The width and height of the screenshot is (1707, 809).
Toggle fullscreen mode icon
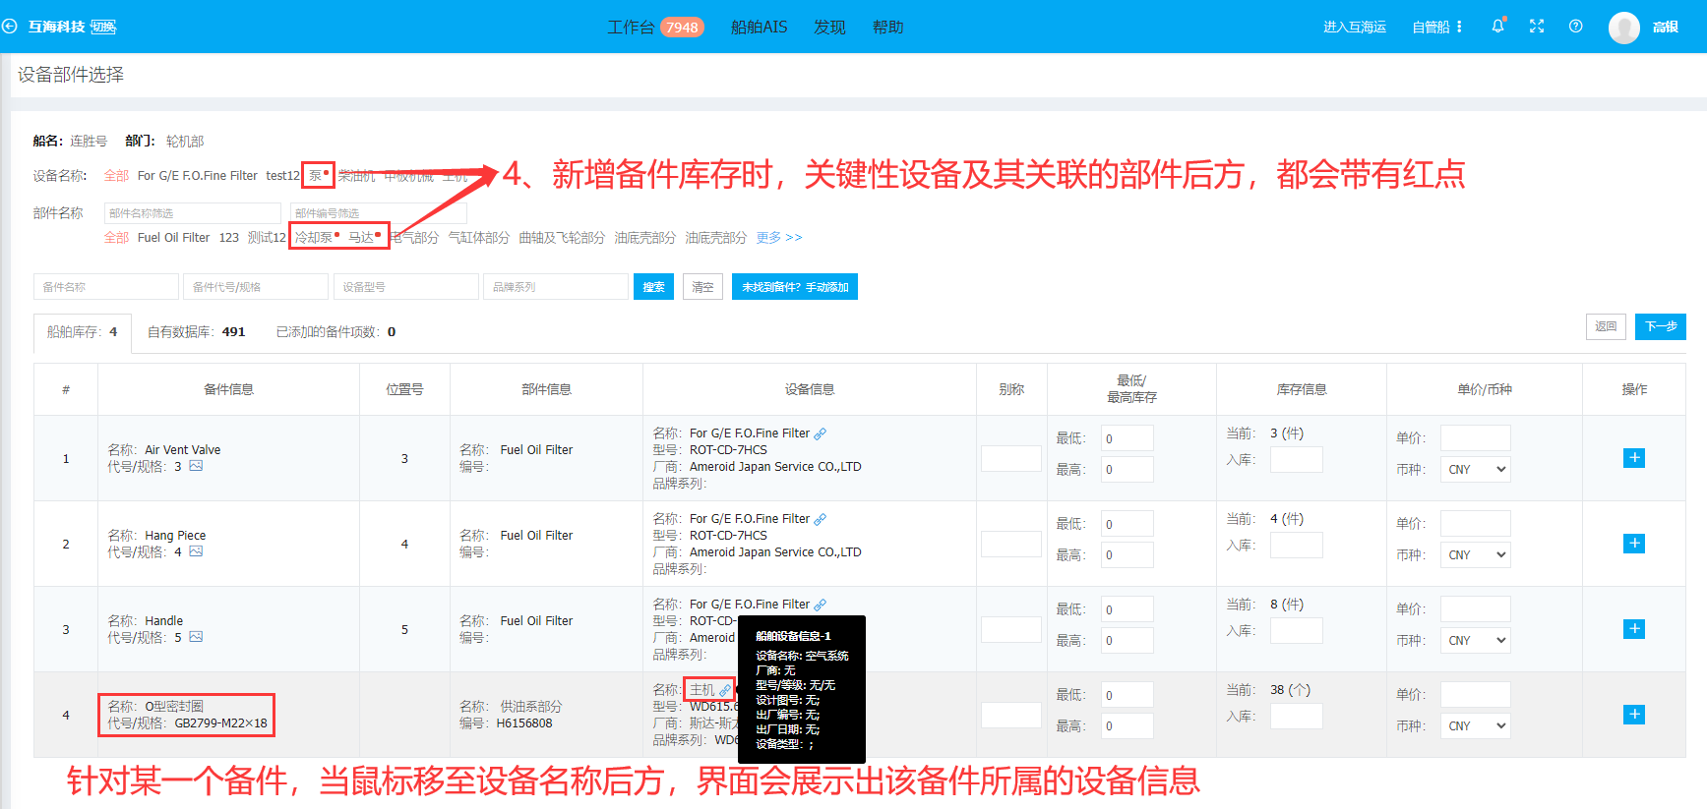(1537, 27)
